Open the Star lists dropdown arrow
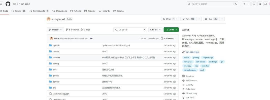Screen dimensions: 270x100 pyautogui.click(x=222, y=19)
